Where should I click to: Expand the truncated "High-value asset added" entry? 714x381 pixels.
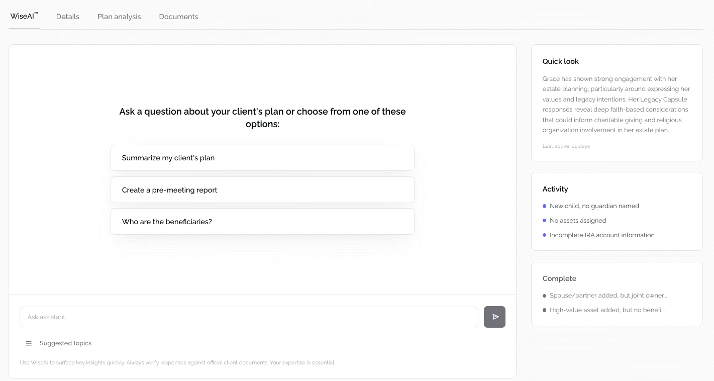[606, 310]
